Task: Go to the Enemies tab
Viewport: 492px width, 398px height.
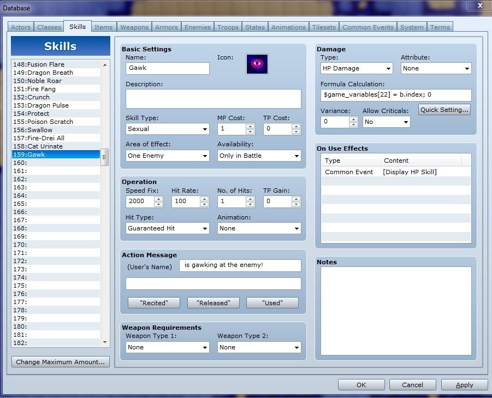Action: point(197,27)
